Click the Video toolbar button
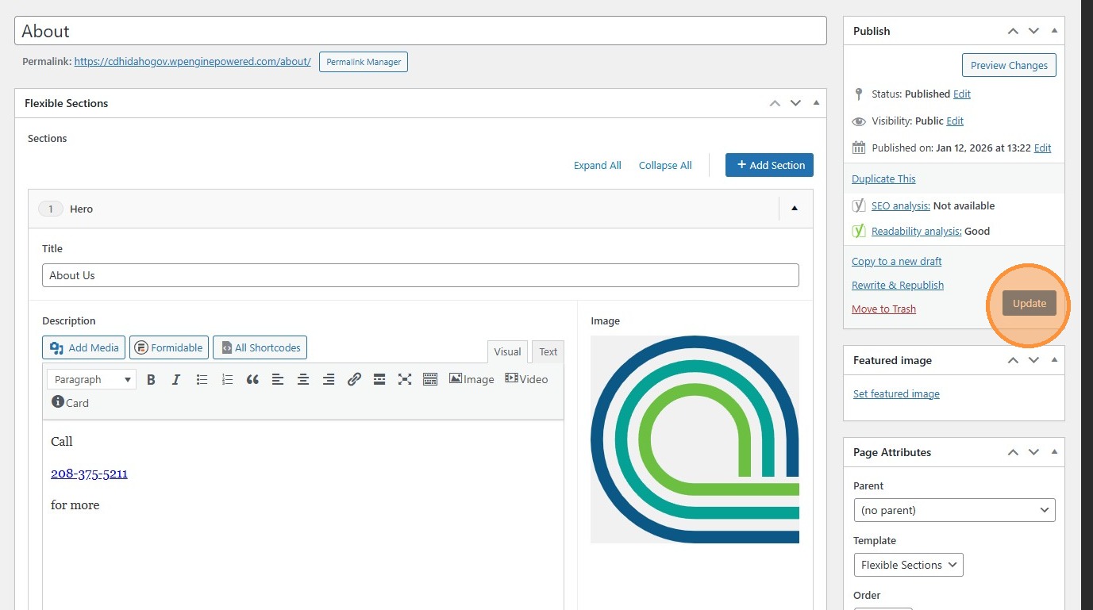This screenshot has width=1093, height=610. pos(526,379)
